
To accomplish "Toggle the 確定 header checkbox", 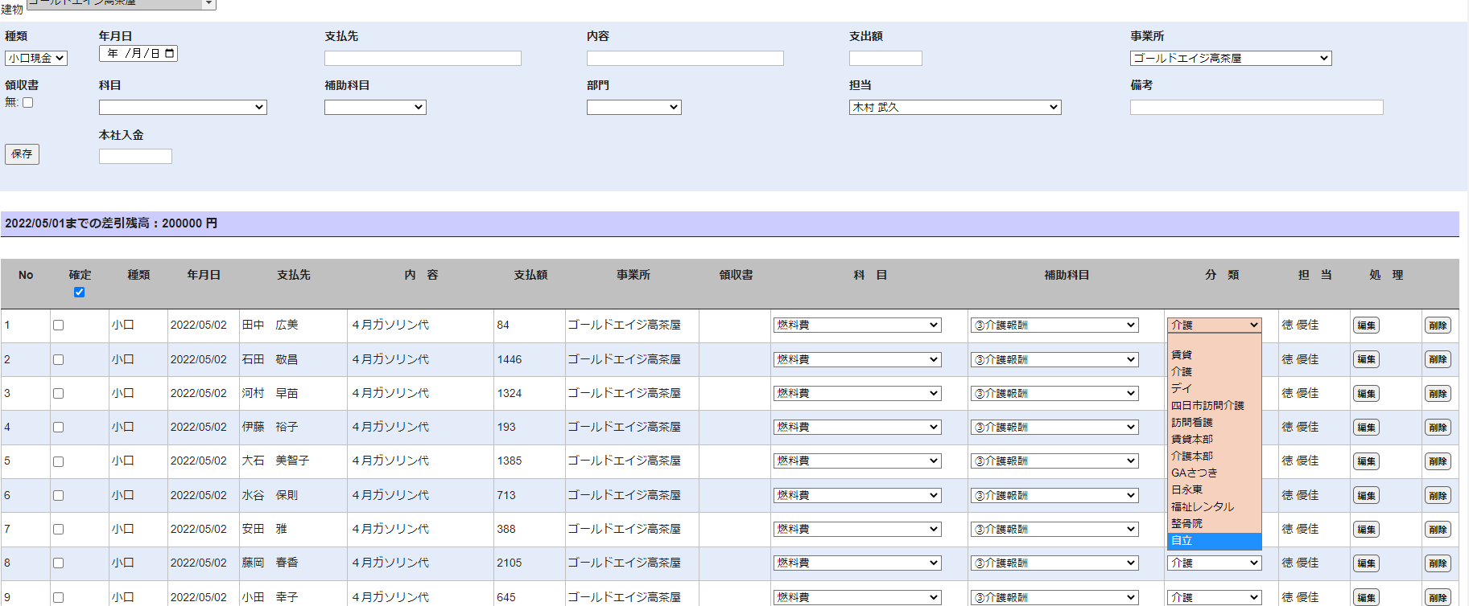I will click(79, 293).
